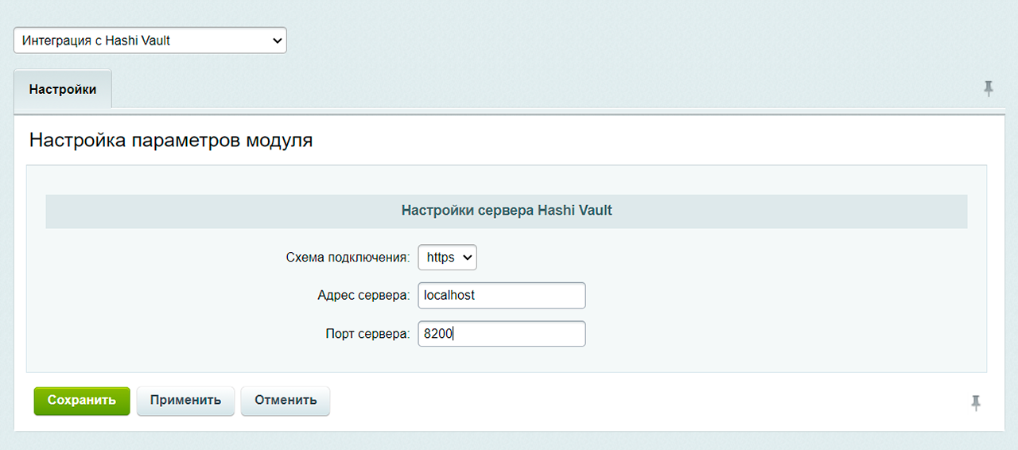Viewport: 1018px width, 450px height.
Task: Expand the Схема подключения https dropdown
Action: pyautogui.click(x=447, y=258)
